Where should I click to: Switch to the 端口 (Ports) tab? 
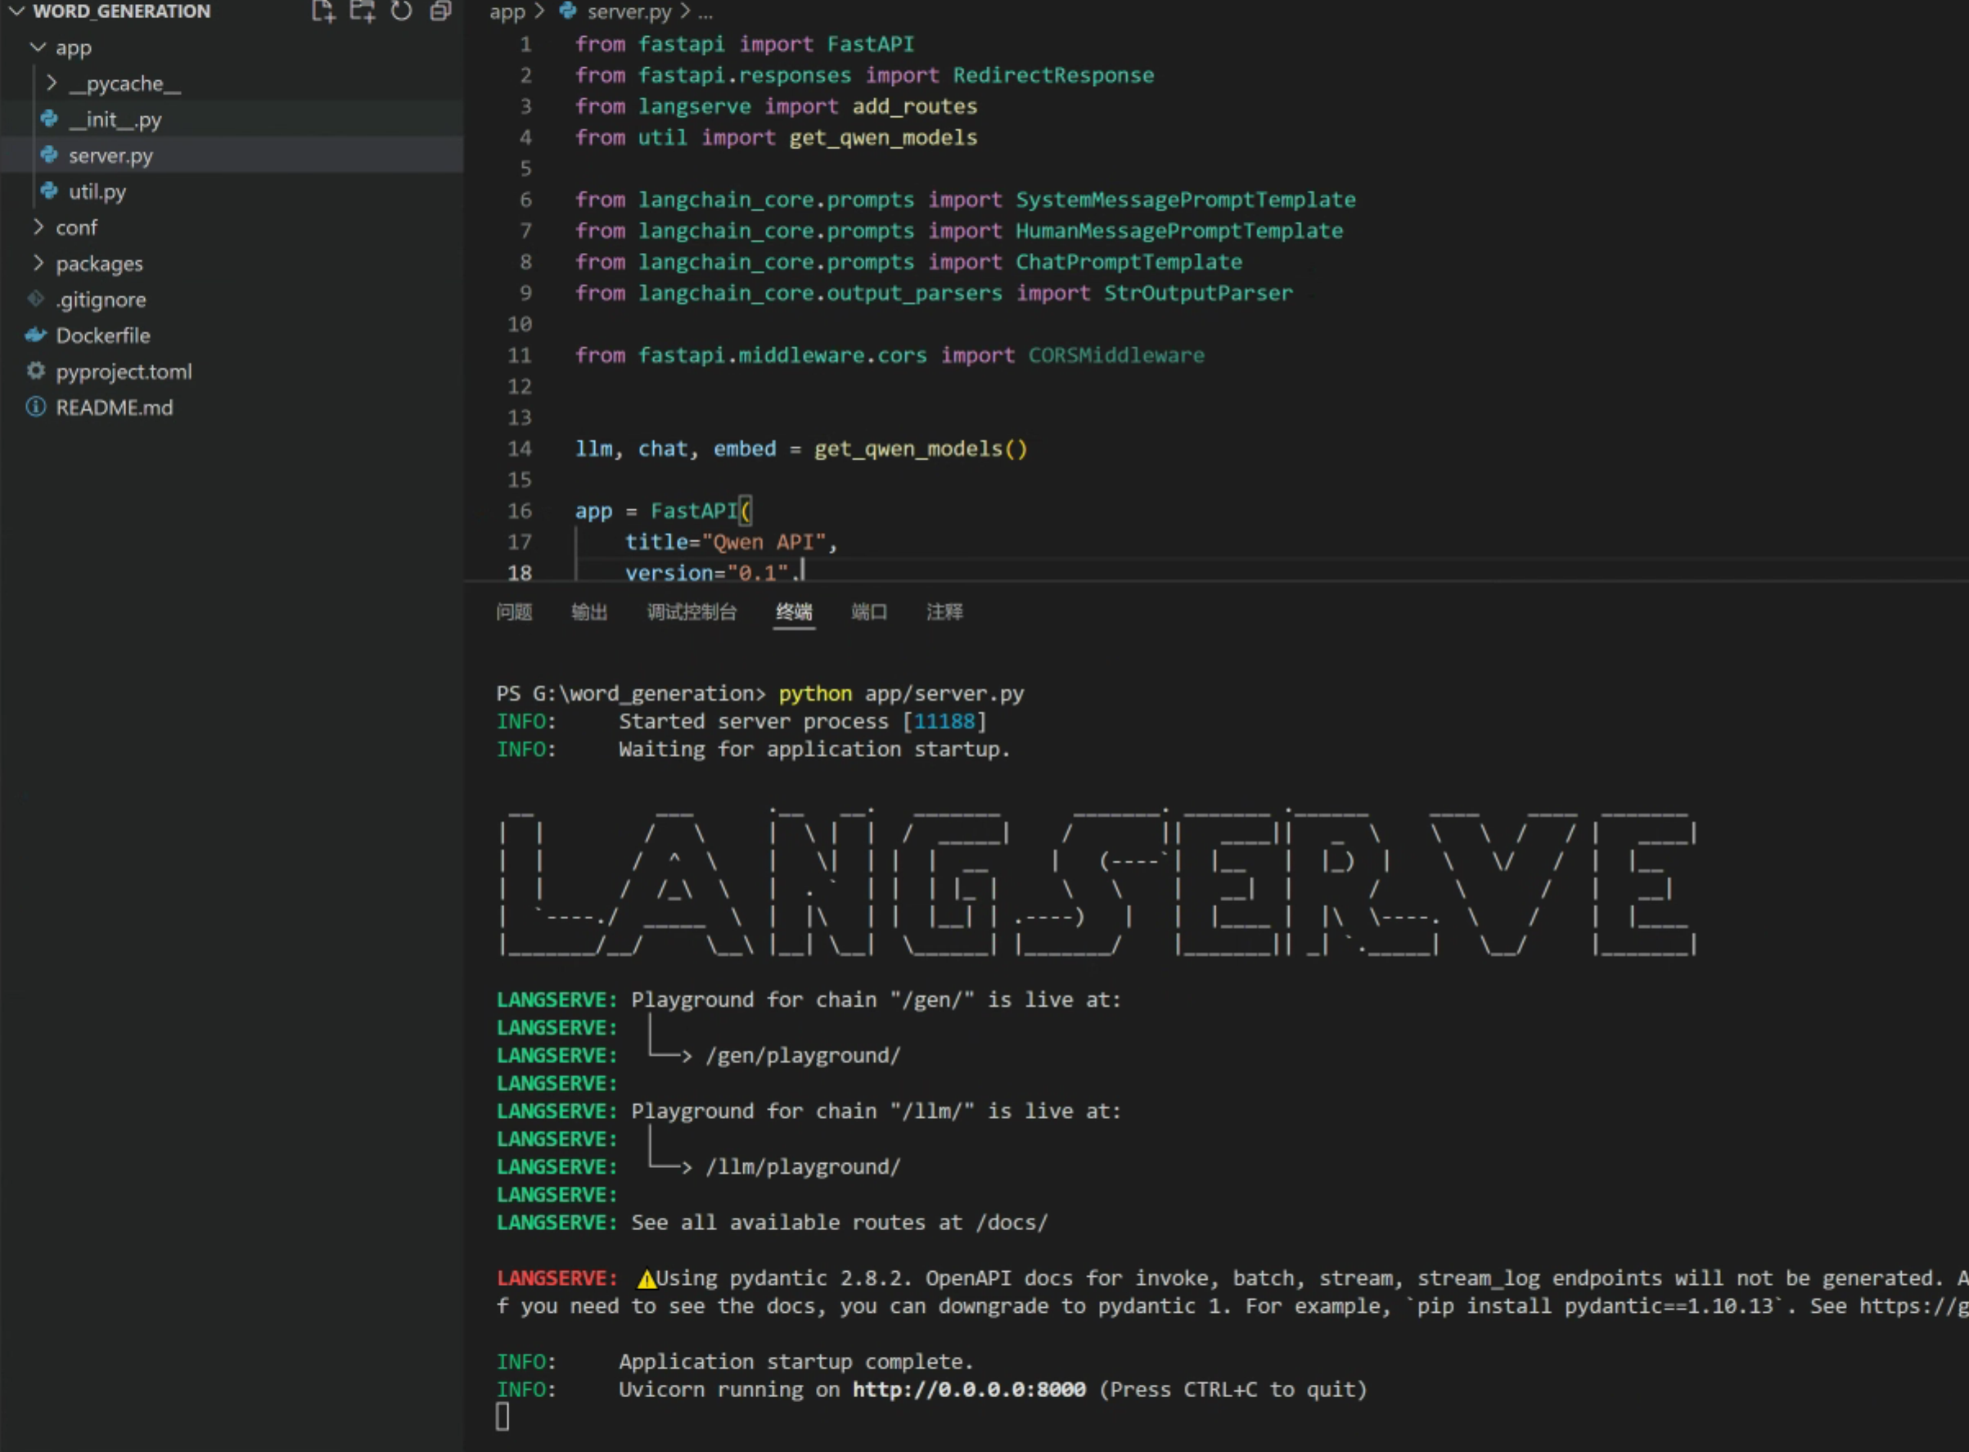coord(869,611)
